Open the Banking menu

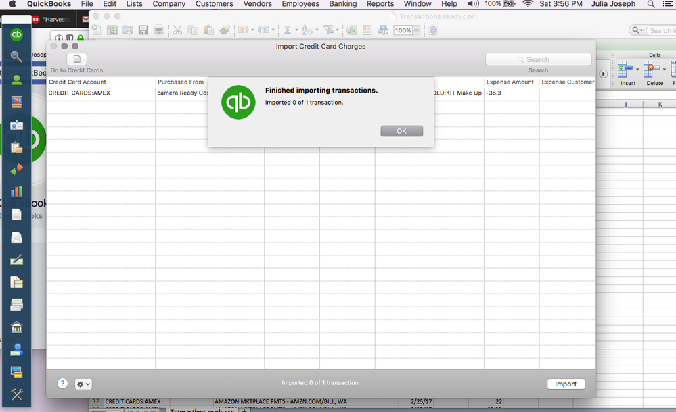pos(343,4)
